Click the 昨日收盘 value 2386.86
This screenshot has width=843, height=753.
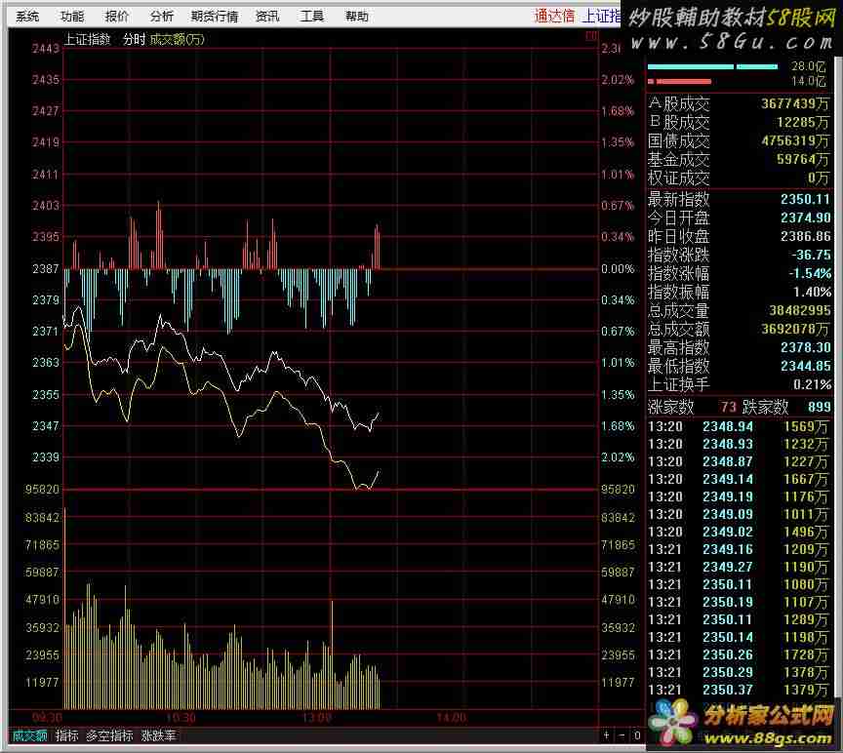pyautogui.click(x=805, y=236)
